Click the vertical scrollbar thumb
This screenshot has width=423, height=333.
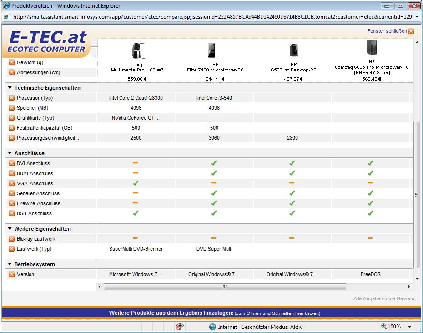[417, 195]
